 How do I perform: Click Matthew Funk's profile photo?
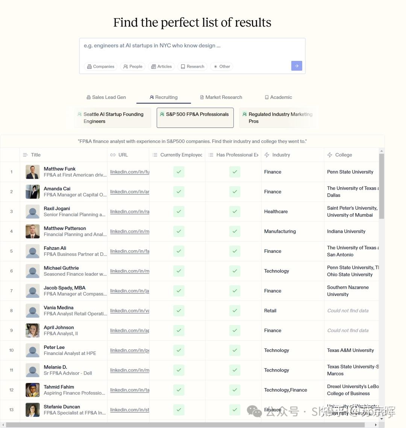point(32,172)
